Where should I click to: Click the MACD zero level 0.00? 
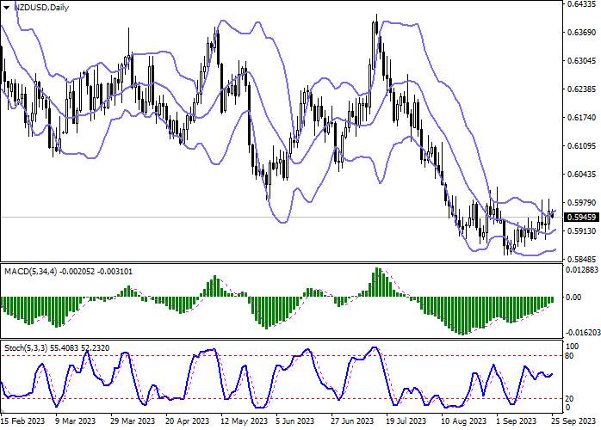coord(573,298)
